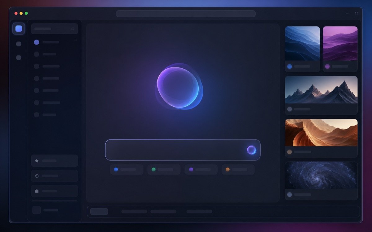372x232 pixels.
Task: Select the blue-dot suggestion chip
Action: [x=126, y=170]
